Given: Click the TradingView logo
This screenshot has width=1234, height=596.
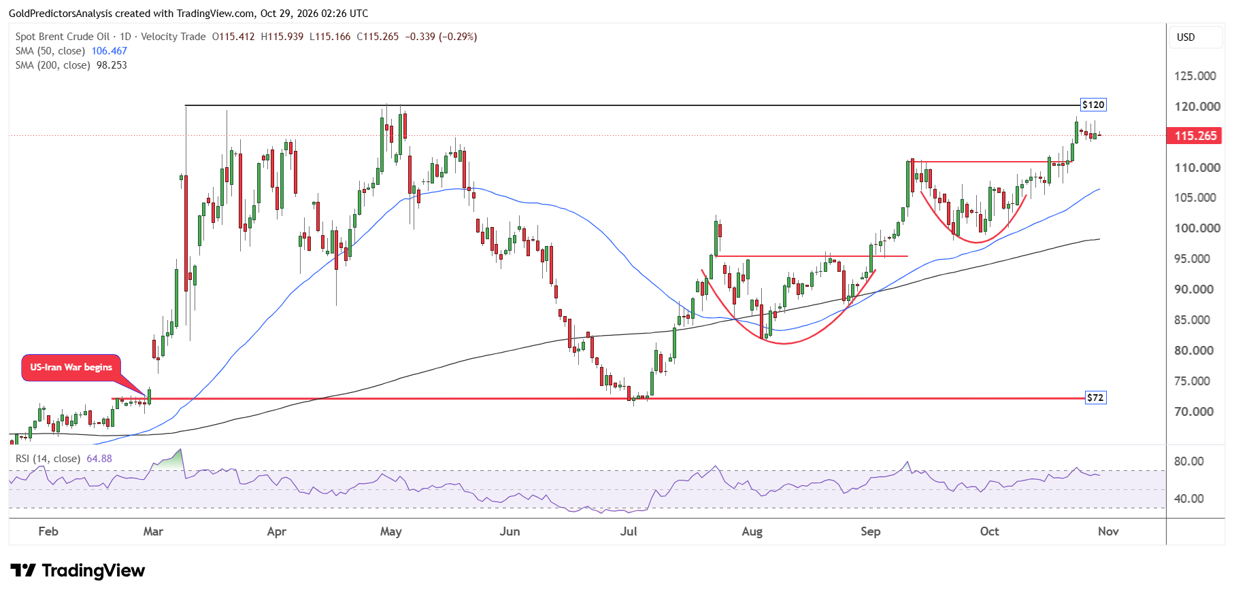Looking at the screenshot, I should [78, 570].
